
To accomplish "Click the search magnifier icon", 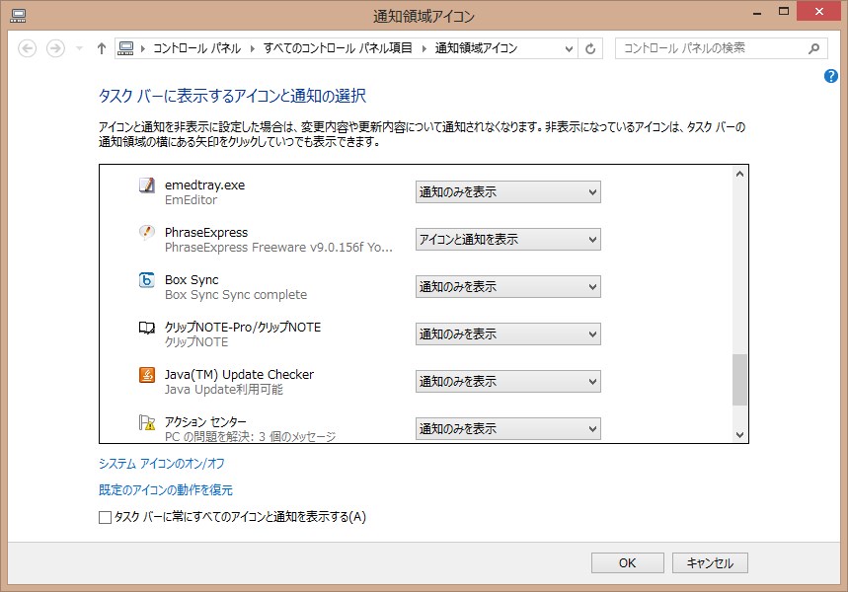I will pyautogui.click(x=813, y=48).
